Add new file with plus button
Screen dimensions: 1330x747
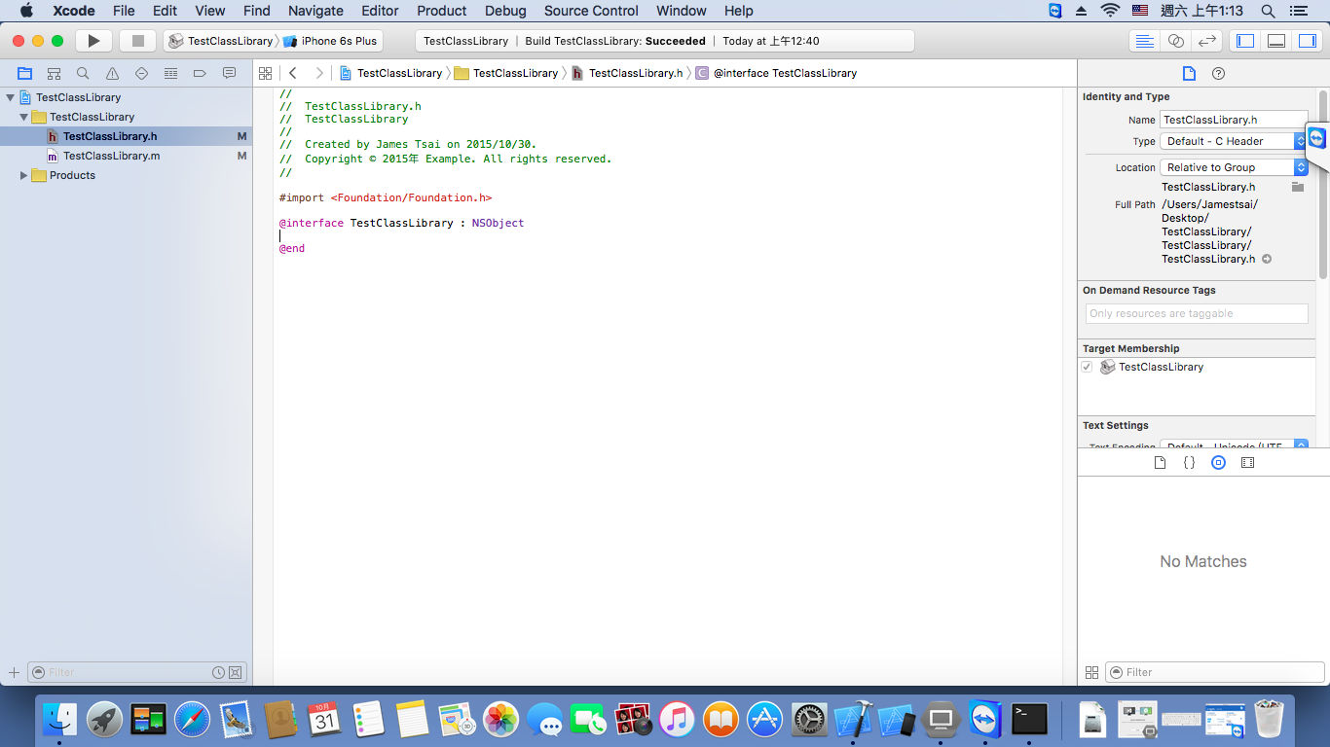tap(14, 672)
